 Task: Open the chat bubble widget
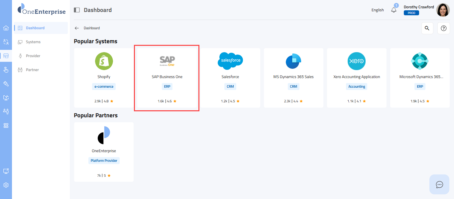tap(439, 184)
